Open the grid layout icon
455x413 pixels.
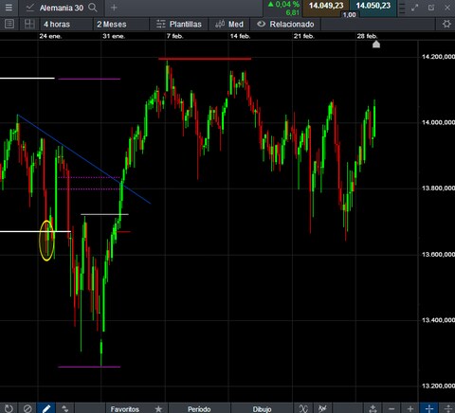pos(29,24)
